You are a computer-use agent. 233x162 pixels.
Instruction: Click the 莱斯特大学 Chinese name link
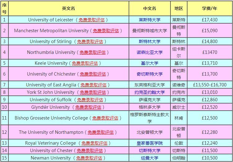[150, 20]
